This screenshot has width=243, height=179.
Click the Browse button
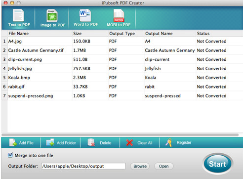140,166
